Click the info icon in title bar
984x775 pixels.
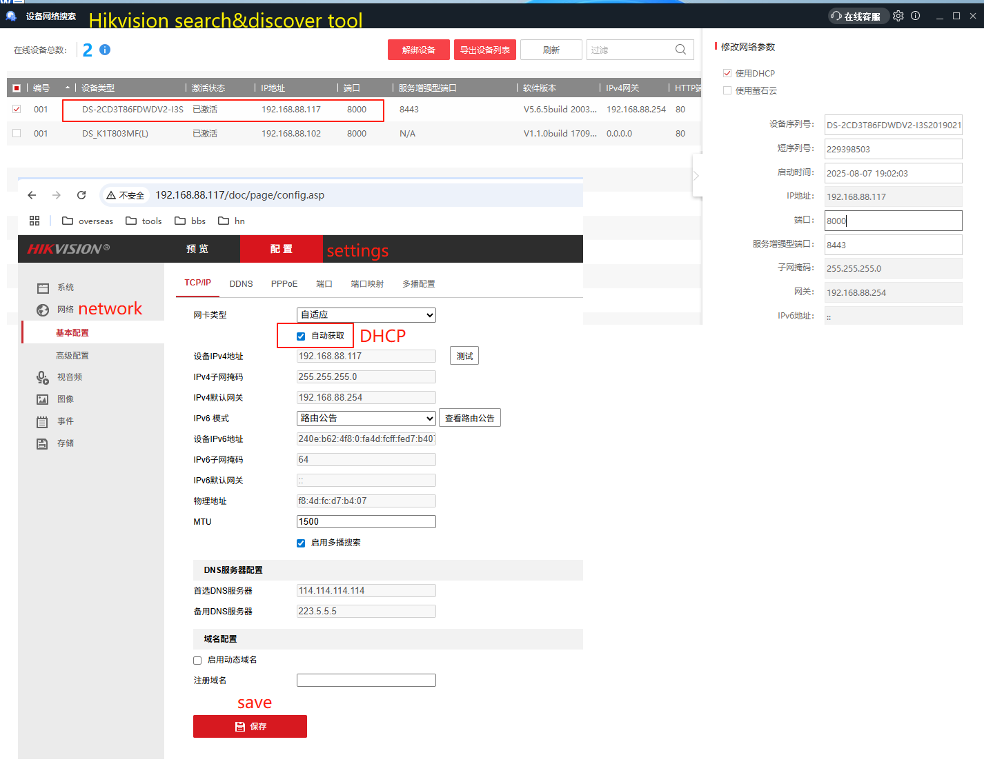(x=916, y=16)
